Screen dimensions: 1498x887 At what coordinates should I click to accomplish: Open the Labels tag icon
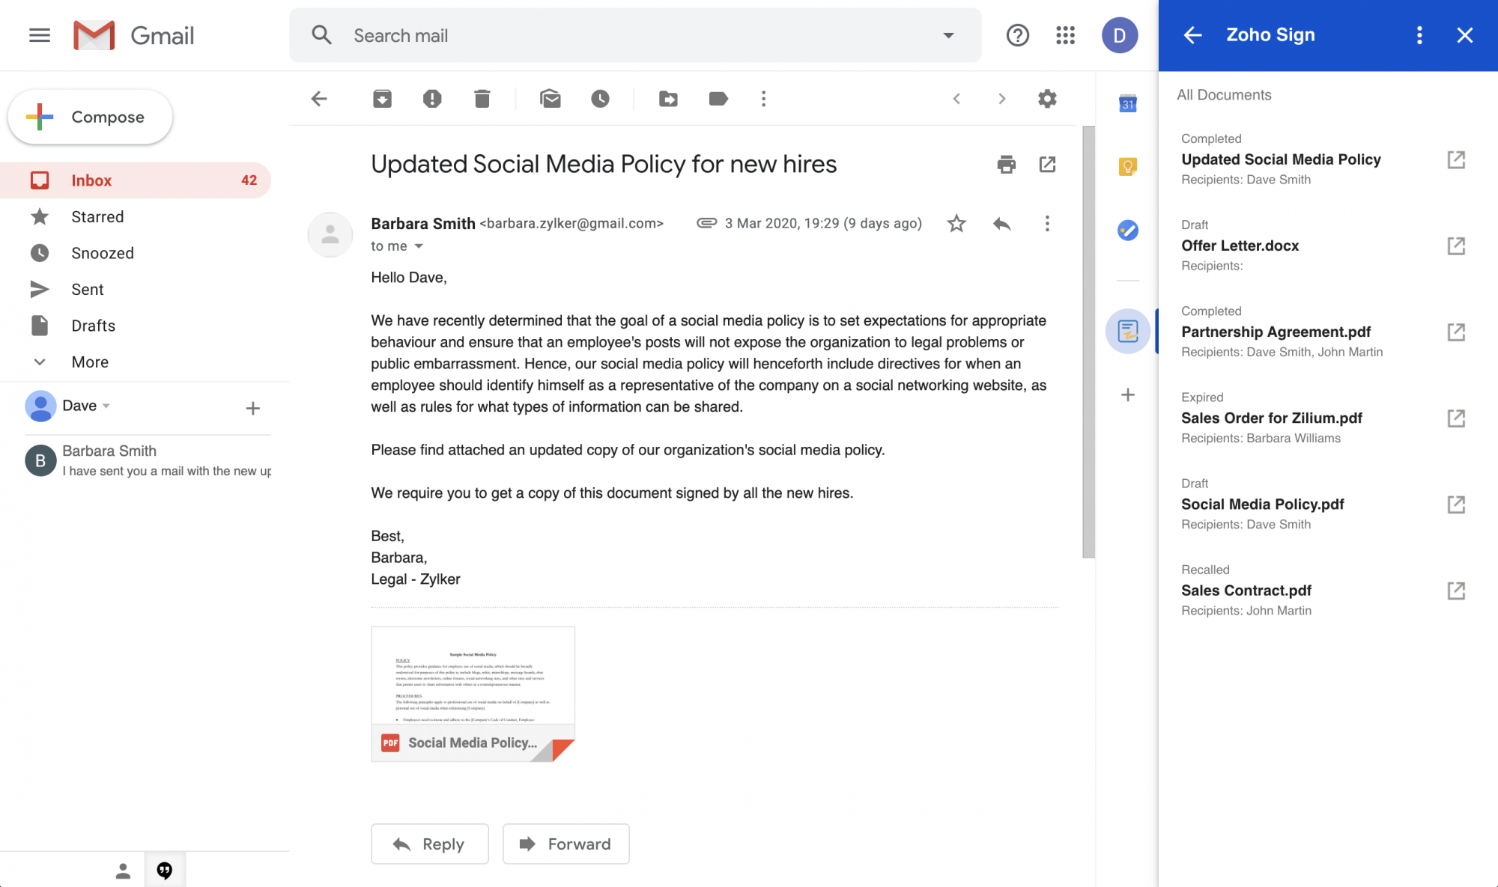(718, 99)
